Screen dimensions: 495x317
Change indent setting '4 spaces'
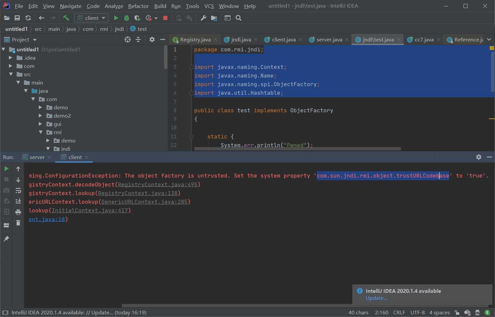(x=439, y=312)
